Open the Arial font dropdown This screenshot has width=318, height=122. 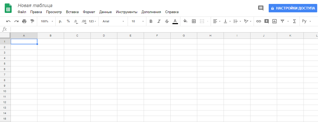click(x=113, y=21)
